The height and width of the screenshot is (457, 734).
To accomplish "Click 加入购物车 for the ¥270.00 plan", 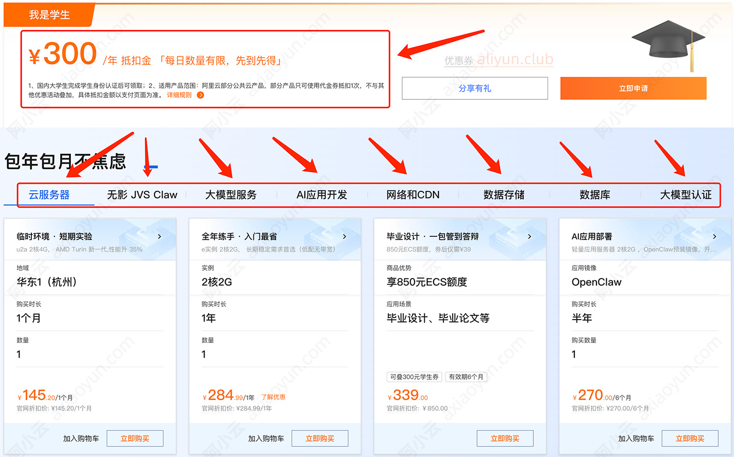I will pos(636,438).
